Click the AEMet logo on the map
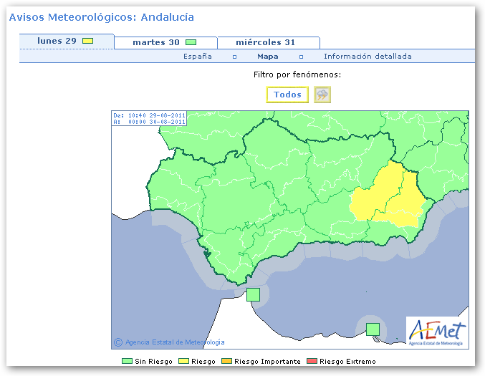Viewport: 485px width, 376px height. 437,332
